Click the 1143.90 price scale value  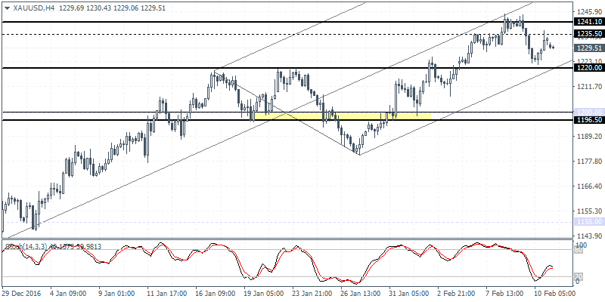click(x=588, y=236)
